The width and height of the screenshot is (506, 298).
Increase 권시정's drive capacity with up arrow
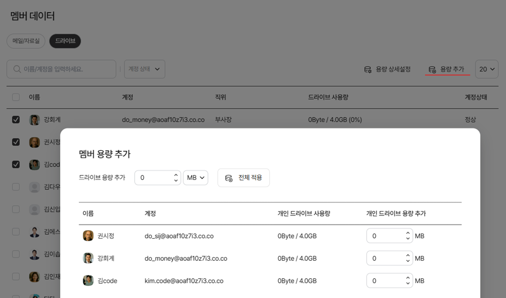coord(408,233)
